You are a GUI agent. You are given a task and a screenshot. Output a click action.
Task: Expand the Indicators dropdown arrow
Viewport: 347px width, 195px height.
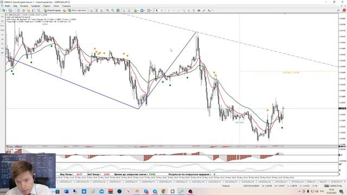pyautogui.click(x=138, y=10)
